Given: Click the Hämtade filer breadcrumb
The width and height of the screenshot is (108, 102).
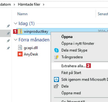Looking at the screenshot, I should [x=29, y=4].
